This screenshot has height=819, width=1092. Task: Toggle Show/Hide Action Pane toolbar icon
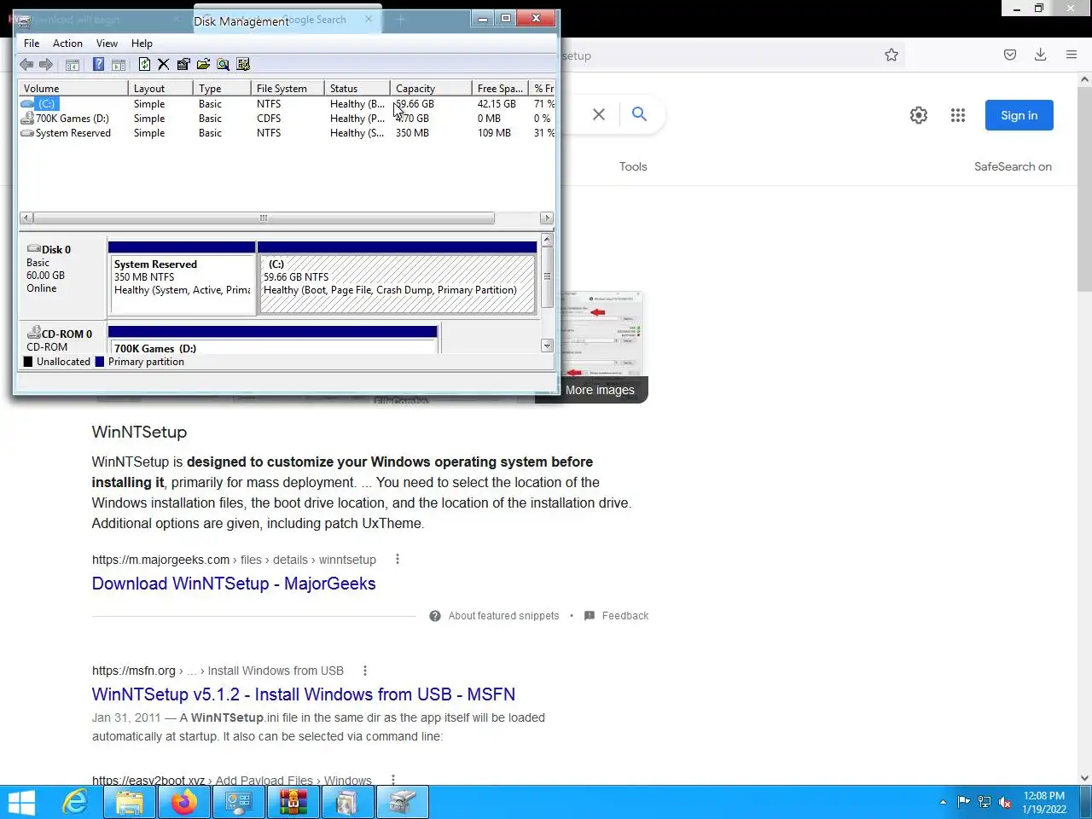pyautogui.click(x=119, y=64)
